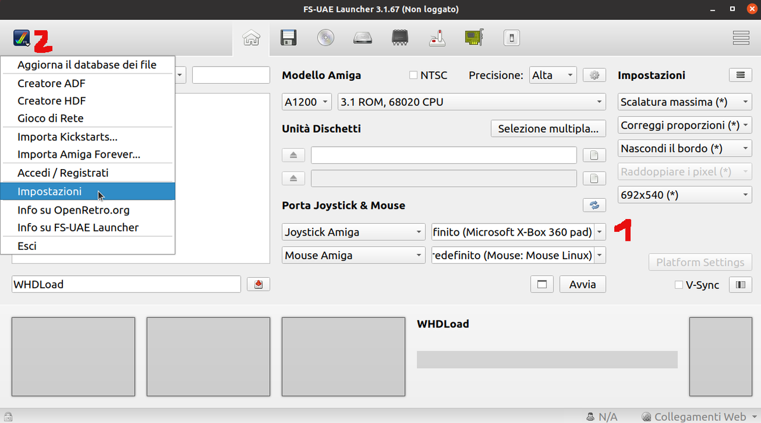
Task: Switch to the floppy drives tab
Action: tap(288, 39)
